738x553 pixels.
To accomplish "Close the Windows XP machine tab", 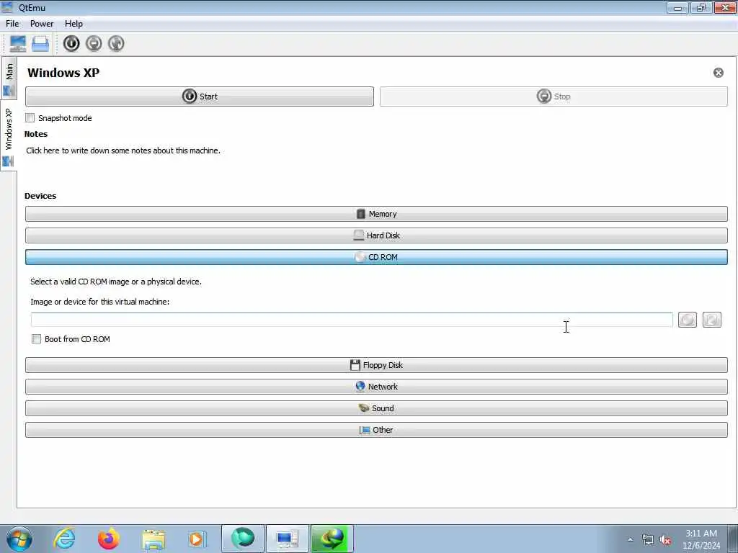I will click(719, 73).
